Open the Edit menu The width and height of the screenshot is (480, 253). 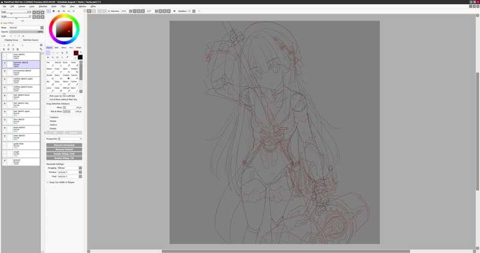[12, 6]
